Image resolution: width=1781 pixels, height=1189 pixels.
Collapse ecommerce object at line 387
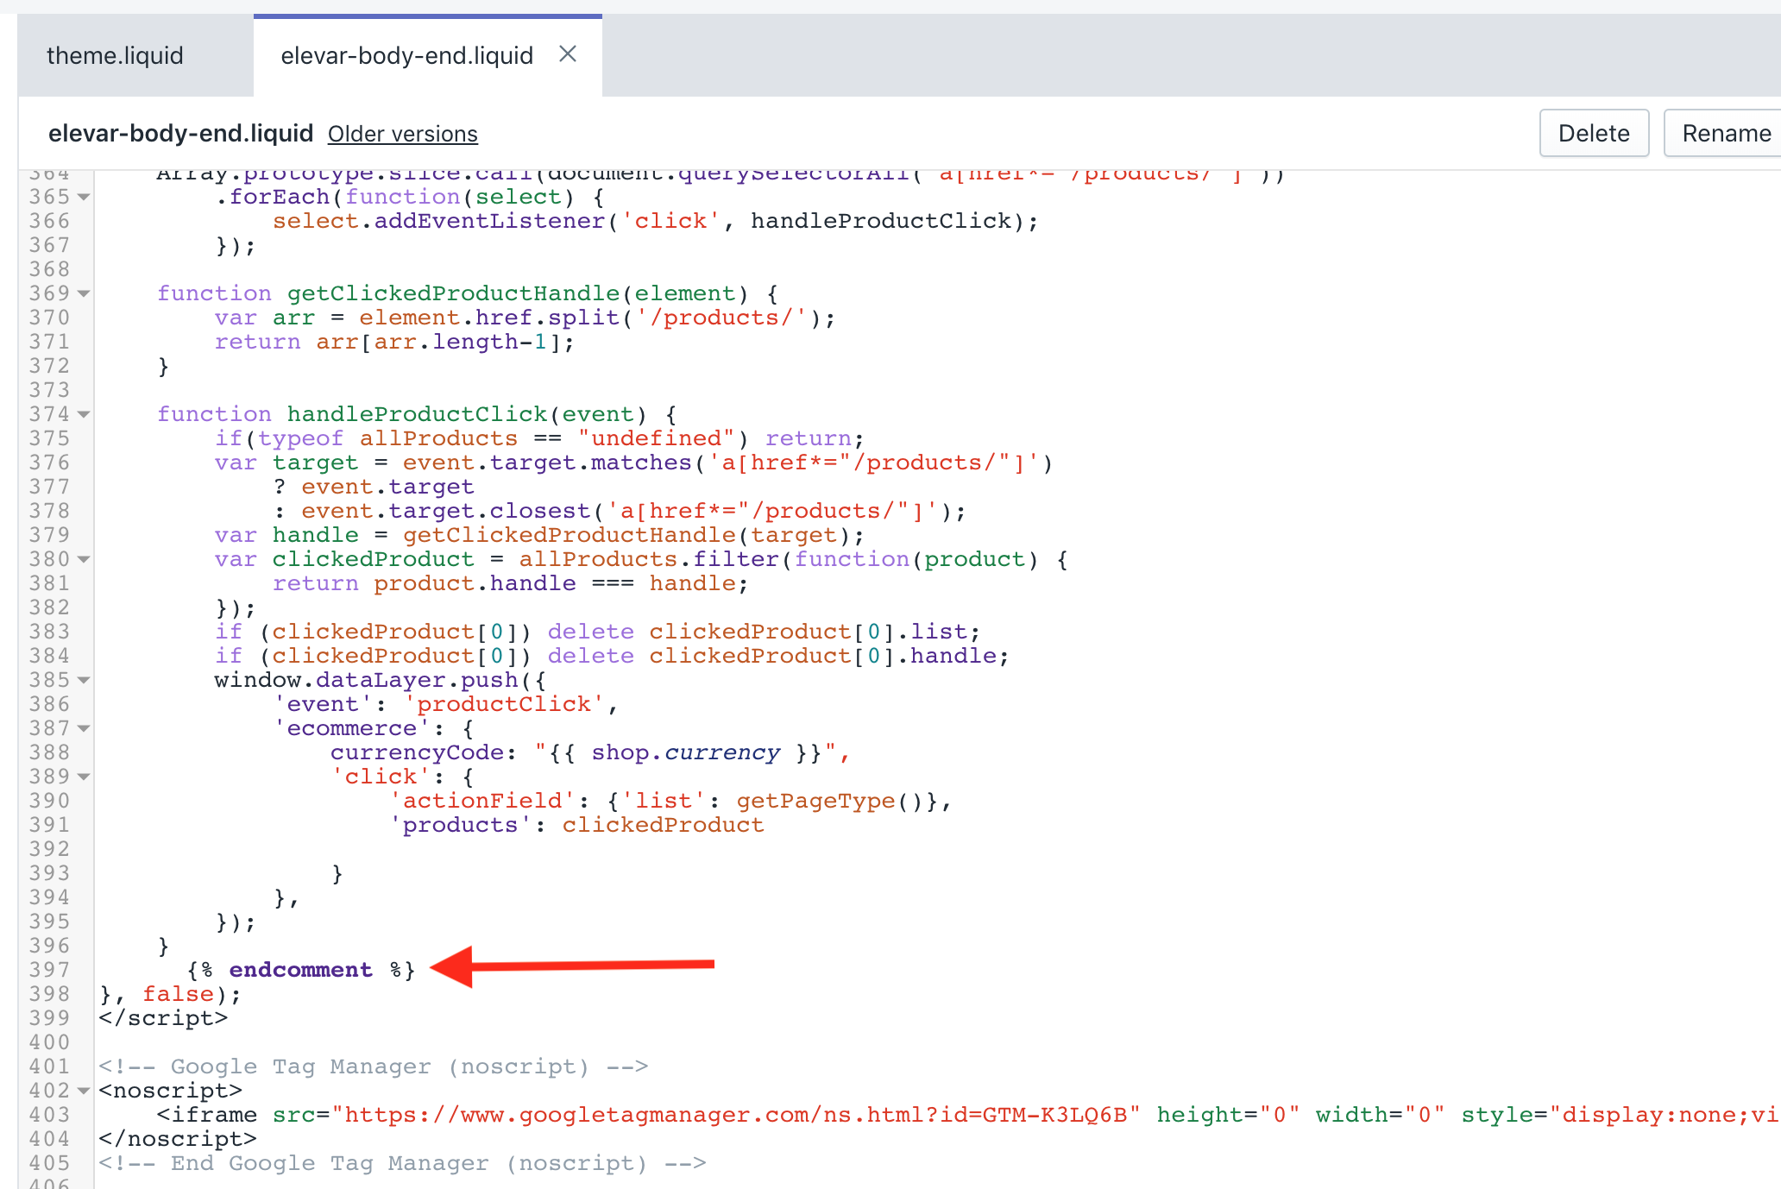tap(84, 728)
